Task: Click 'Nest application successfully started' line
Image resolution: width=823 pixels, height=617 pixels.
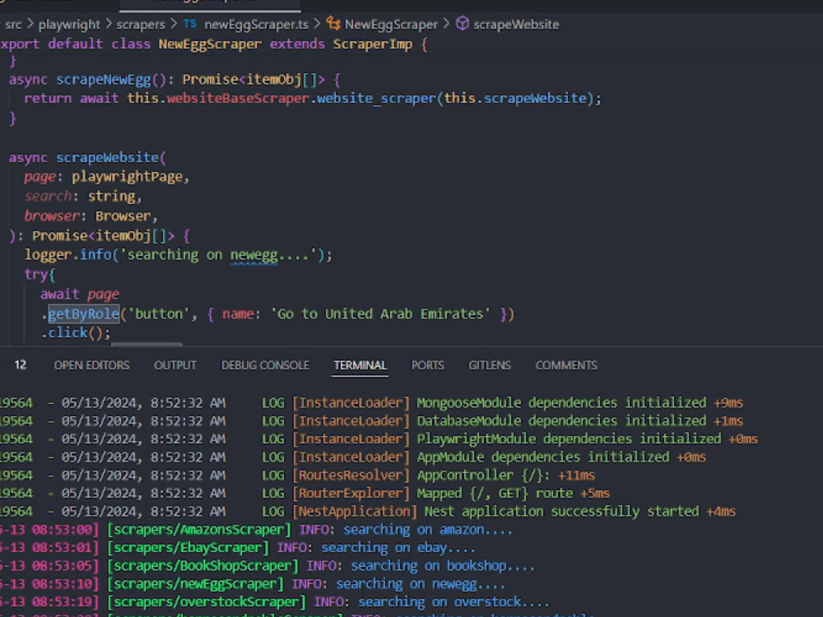Action: tap(561, 511)
